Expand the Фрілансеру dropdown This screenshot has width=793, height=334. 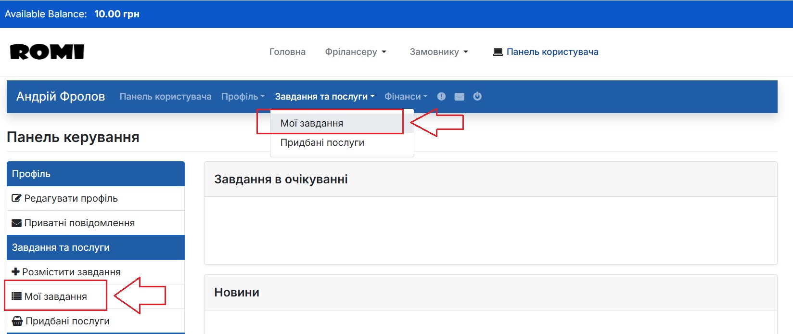coord(356,52)
